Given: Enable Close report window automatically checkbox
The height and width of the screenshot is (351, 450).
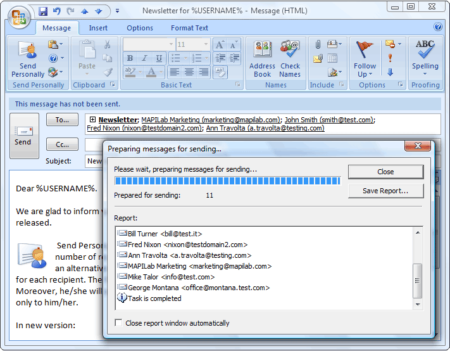Looking at the screenshot, I should pos(118,322).
